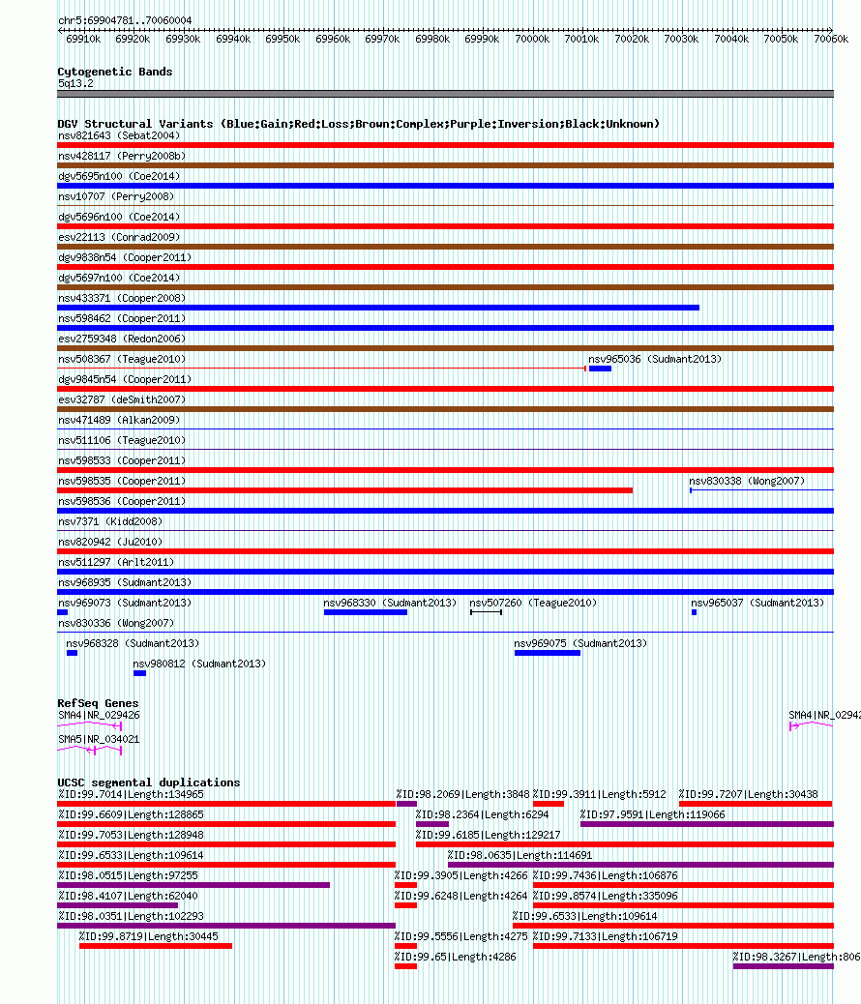The height and width of the screenshot is (1004, 861).
Task: Click the nsv968328 (Sudmant2013) label
Action: click(x=133, y=643)
